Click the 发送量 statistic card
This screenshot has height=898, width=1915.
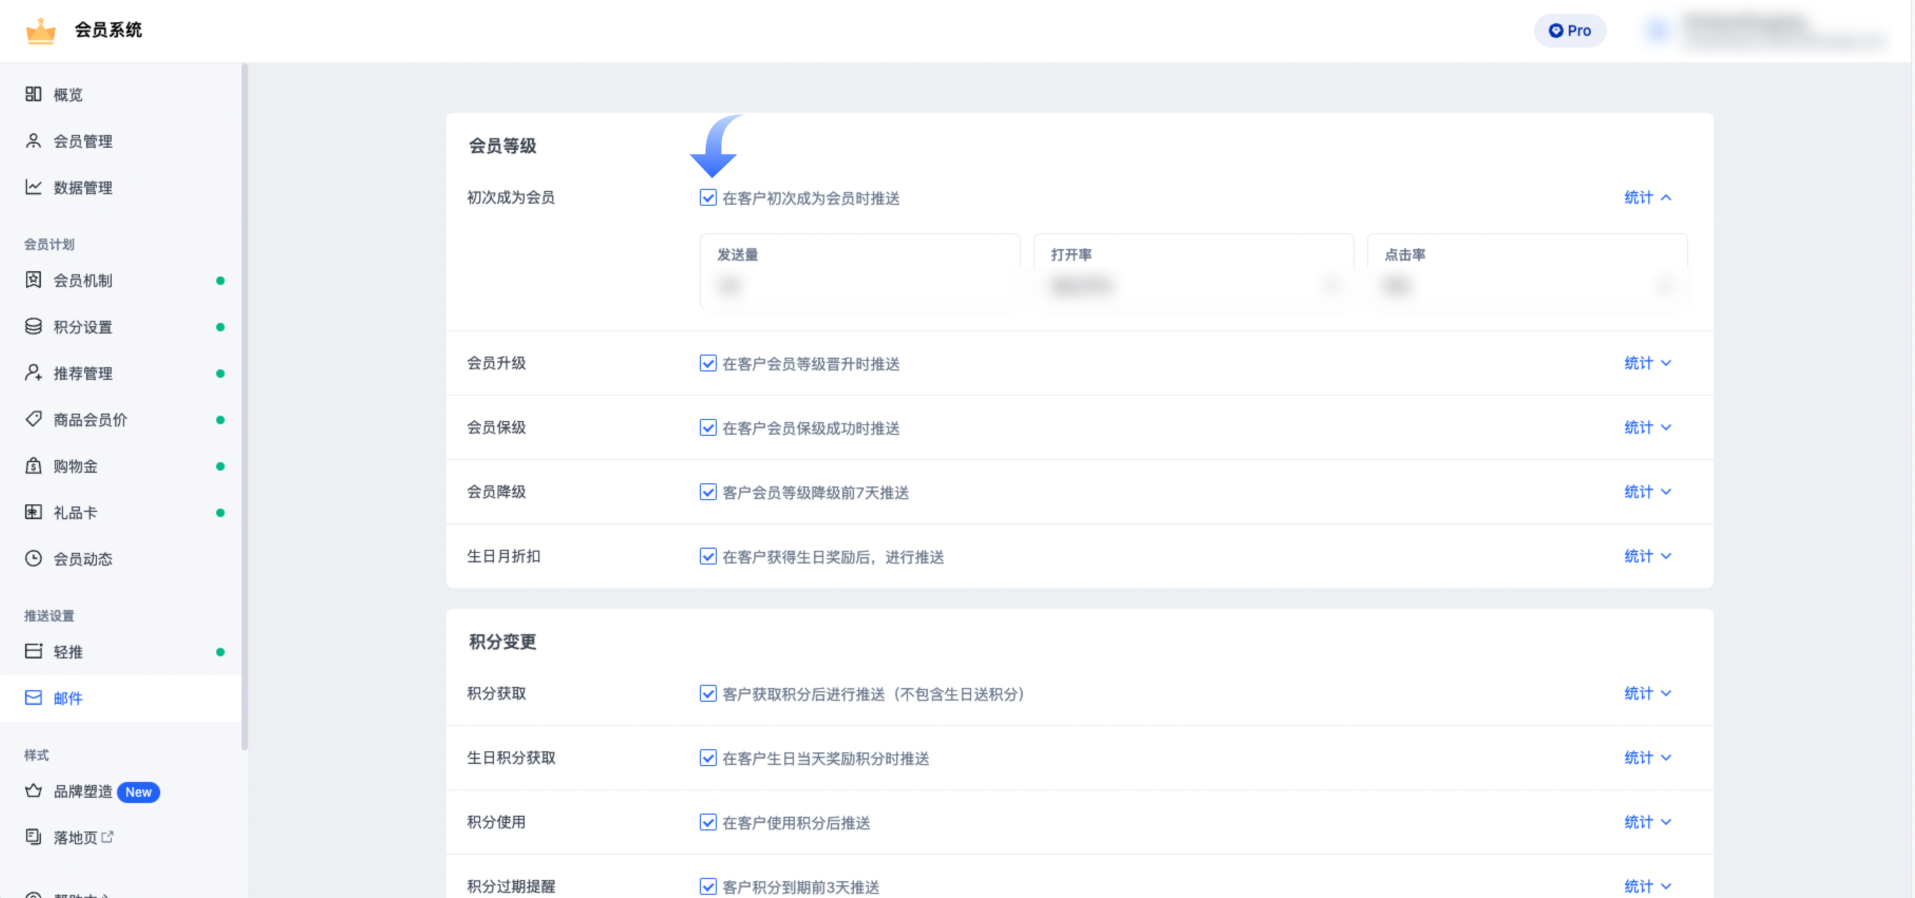tap(859, 270)
